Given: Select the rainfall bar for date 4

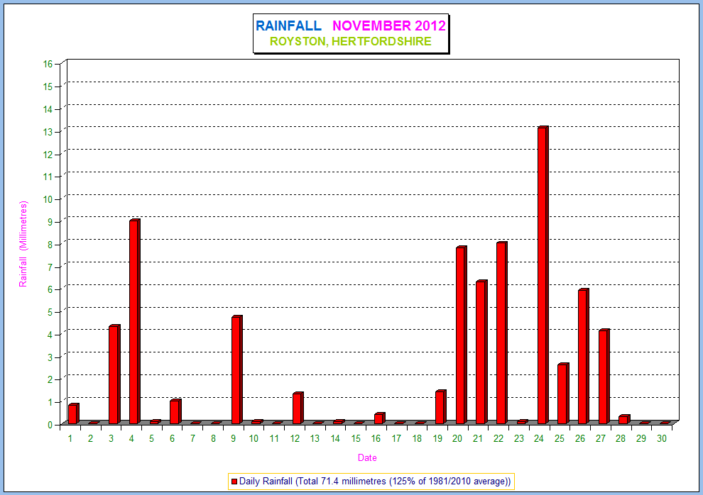Looking at the screenshot, I should [134, 321].
